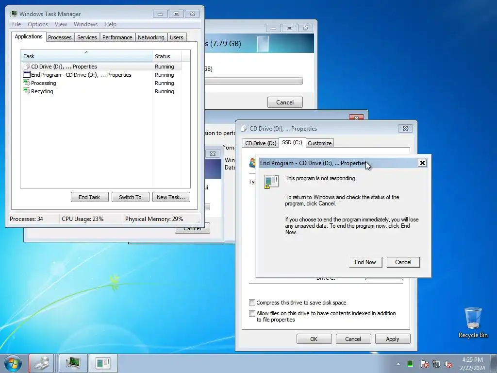Viewport: 497px width, 373px height.
Task: Show hidden tray icons arrow
Action: (398, 364)
